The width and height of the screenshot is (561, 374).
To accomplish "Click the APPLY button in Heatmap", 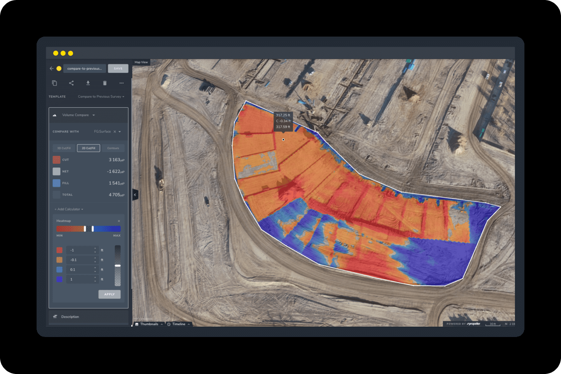I will click(x=109, y=294).
